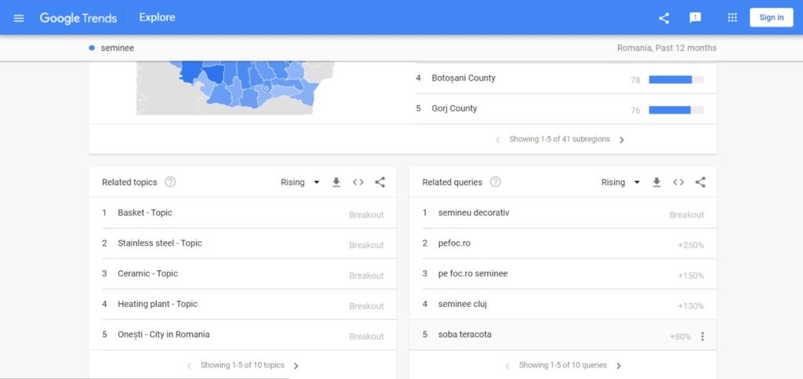Open the Google apps grid

(x=732, y=18)
